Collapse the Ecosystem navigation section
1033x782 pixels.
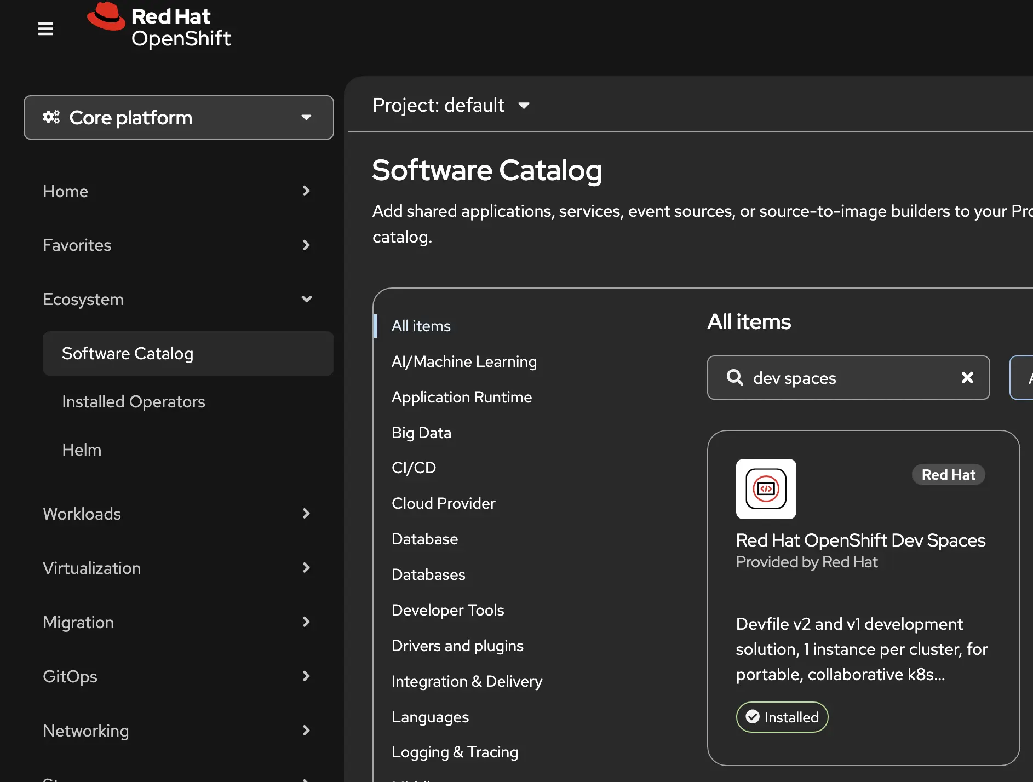pyautogui.click(x=177, y=299)
